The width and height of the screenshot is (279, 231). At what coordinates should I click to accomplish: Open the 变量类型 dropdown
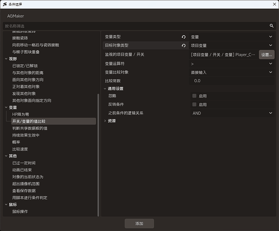[231, 37]
